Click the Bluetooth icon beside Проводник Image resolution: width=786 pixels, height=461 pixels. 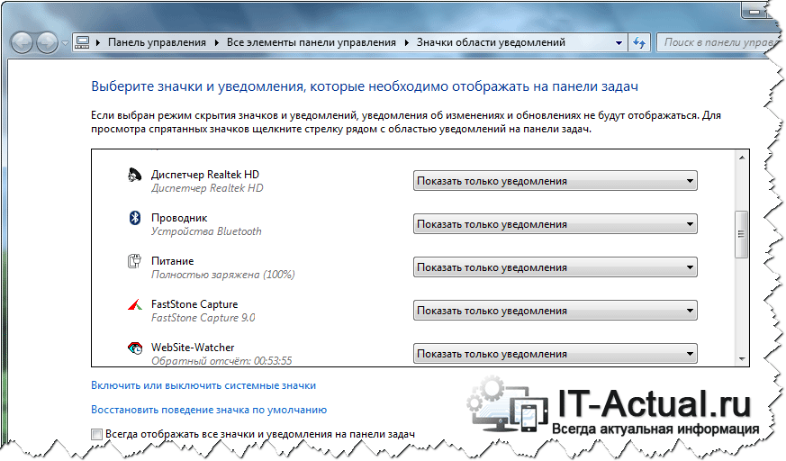click(134, 218)
